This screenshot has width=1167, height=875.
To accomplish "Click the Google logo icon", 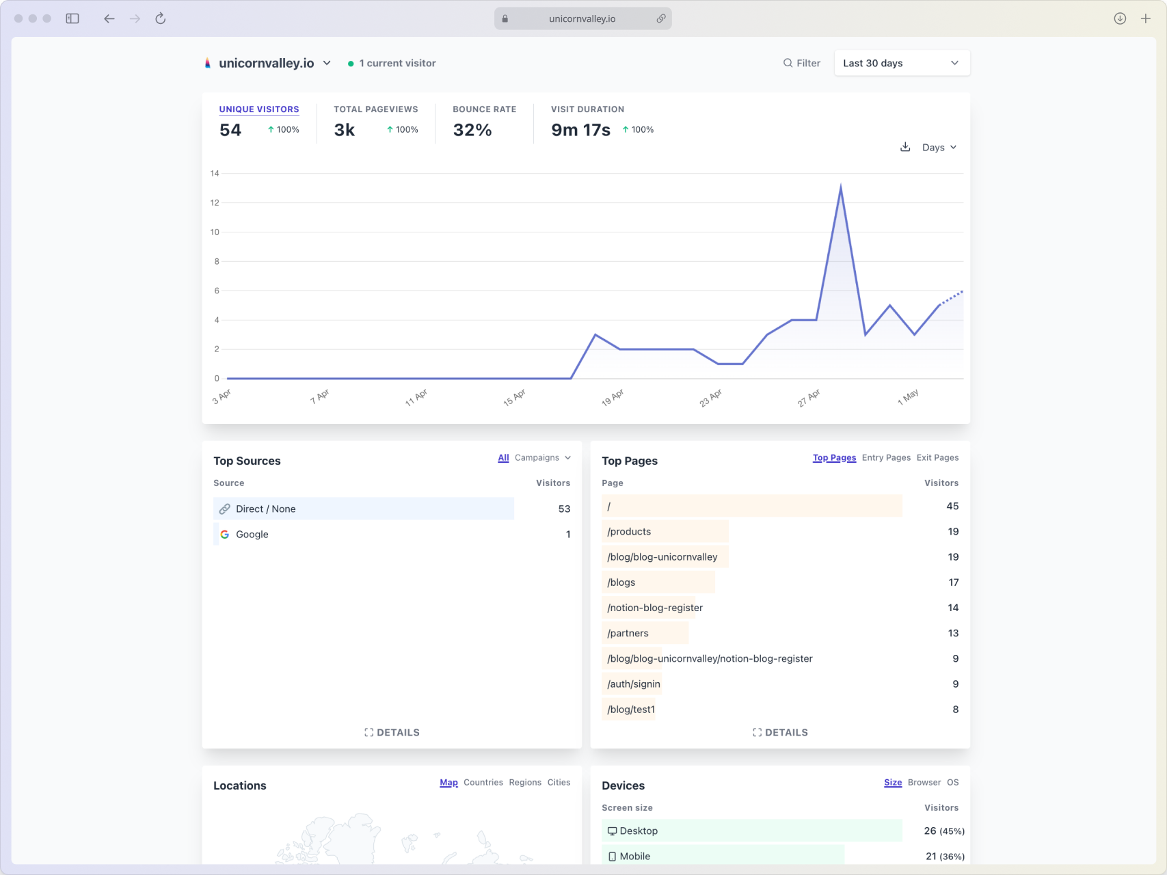I will (x=224, y=535).
